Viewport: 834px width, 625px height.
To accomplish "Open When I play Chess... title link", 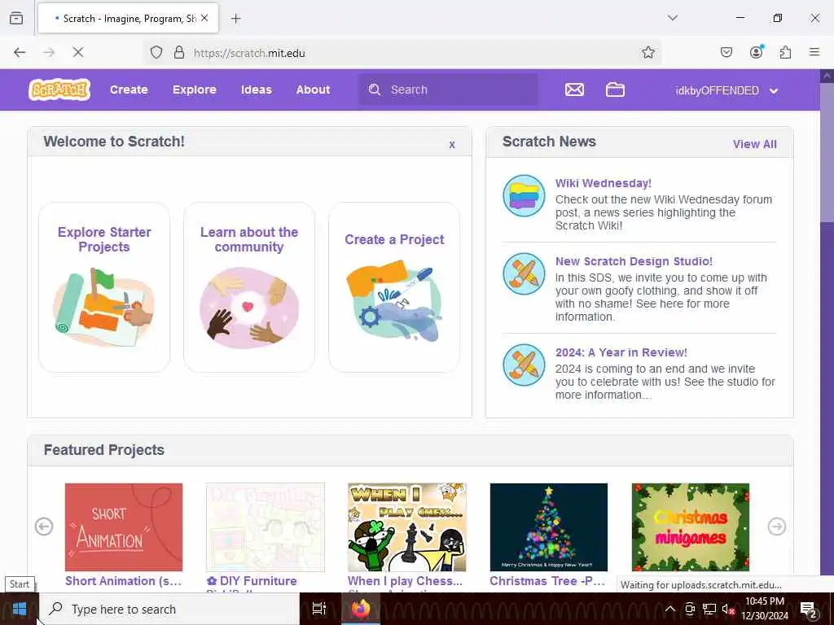I will [x=406, y=581].
